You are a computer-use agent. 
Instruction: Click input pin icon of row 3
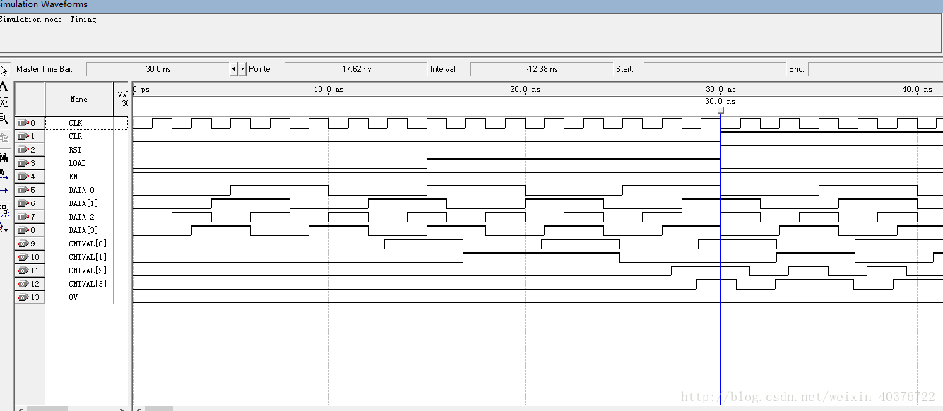[x=23, y=163]
